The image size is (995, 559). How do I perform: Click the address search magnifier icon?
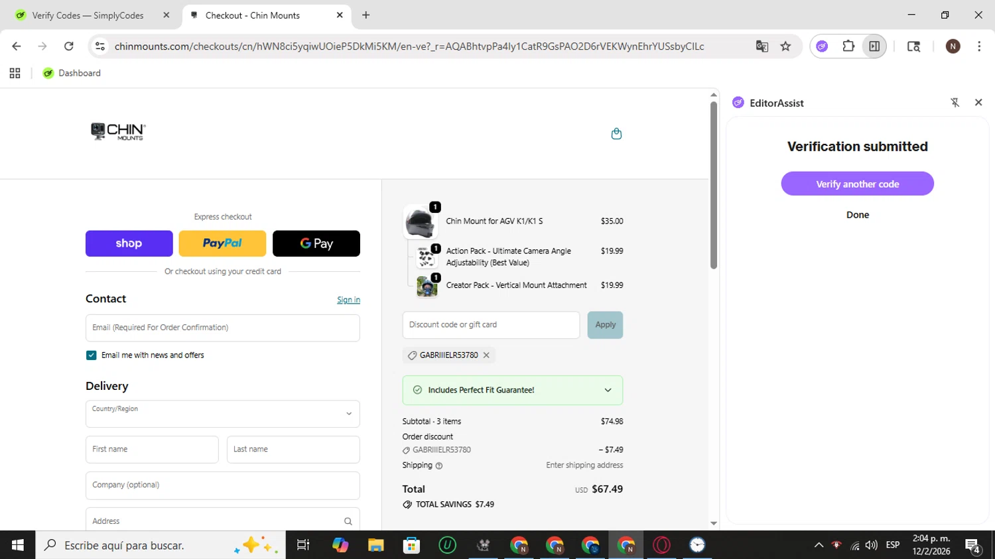348,521
